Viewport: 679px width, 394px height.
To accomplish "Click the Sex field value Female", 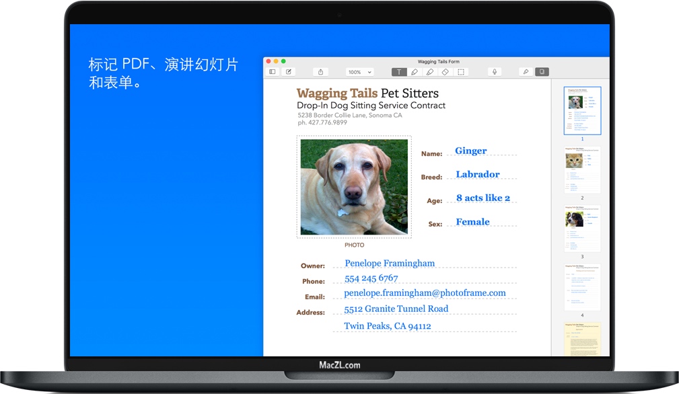I will pos(472,222).
